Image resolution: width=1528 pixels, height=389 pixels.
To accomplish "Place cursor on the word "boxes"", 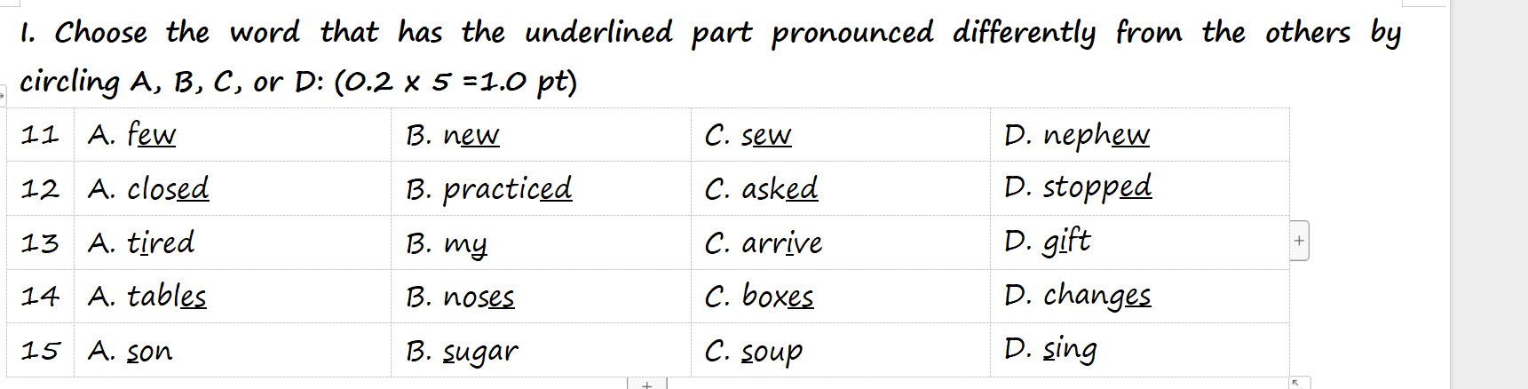I will [778, 297].
